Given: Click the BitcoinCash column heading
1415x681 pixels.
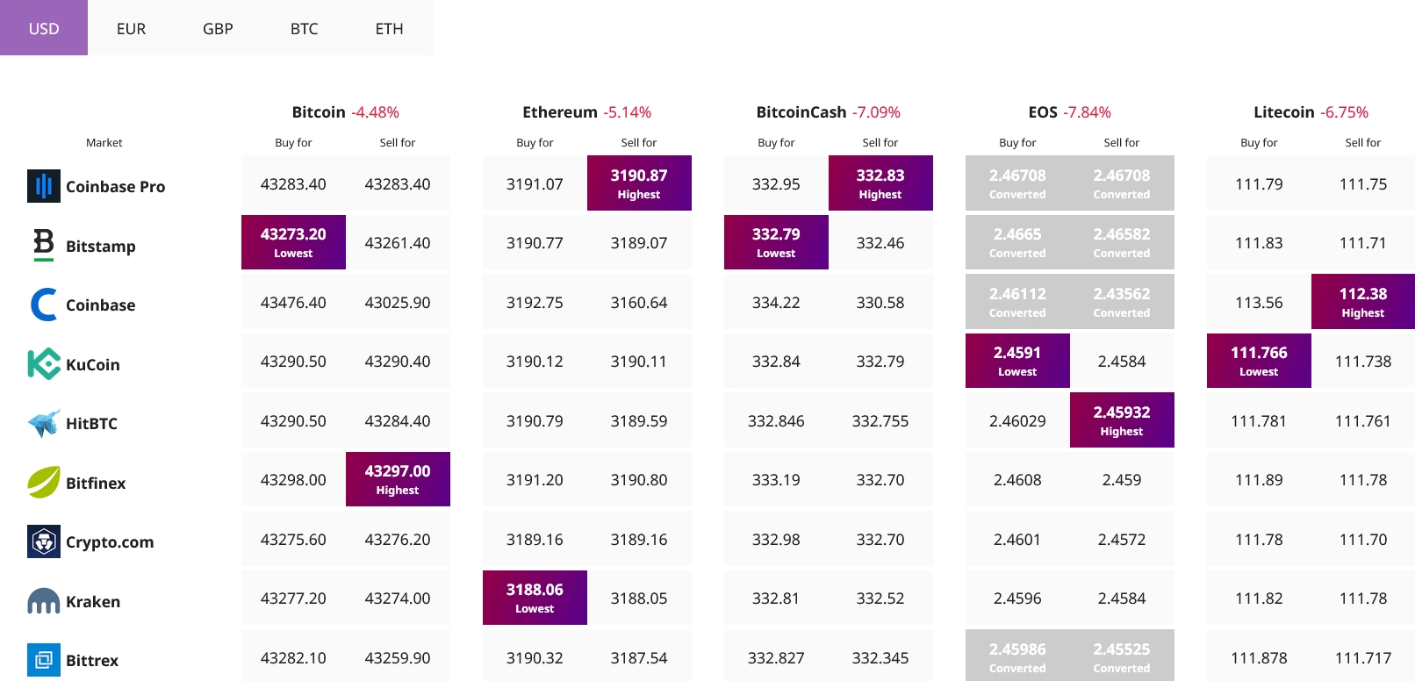Looking at the screenshot, I should coord(801,111).
